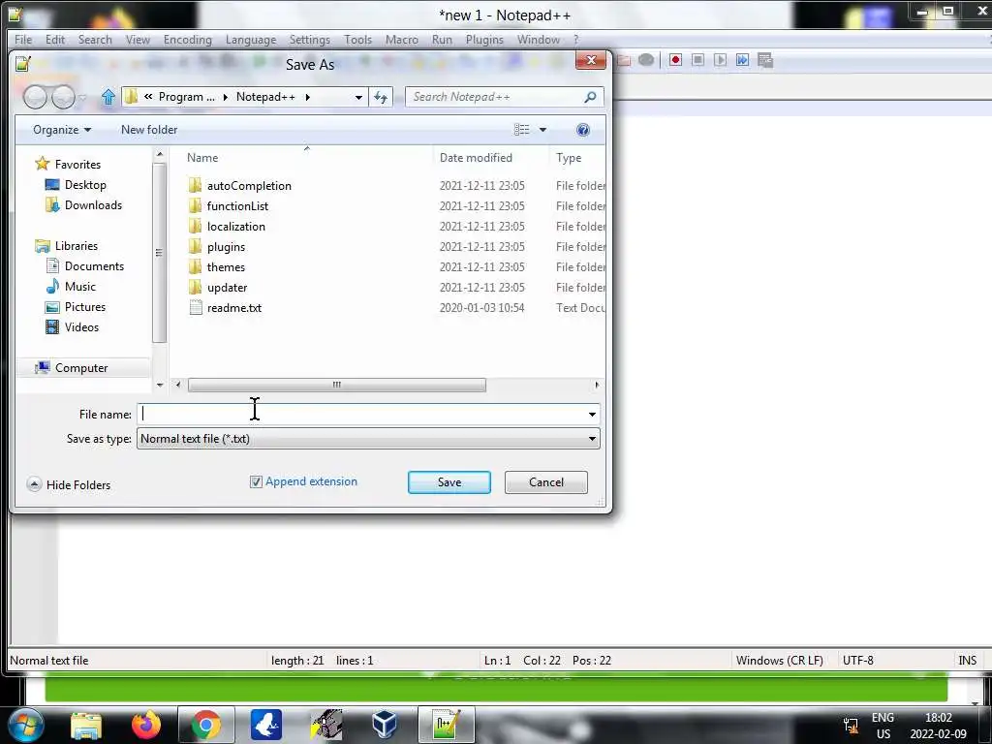The width and height of the screenshot is (992, 744).
Task: Click the New folder button
Action: coord(149,130)
